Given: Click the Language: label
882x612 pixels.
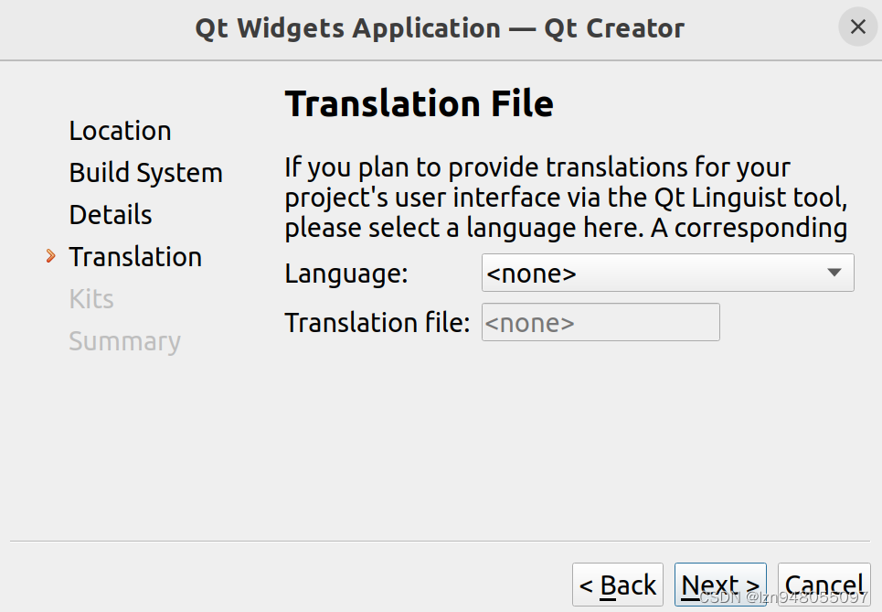Looking at the screenshot, I should pos(345,274).
